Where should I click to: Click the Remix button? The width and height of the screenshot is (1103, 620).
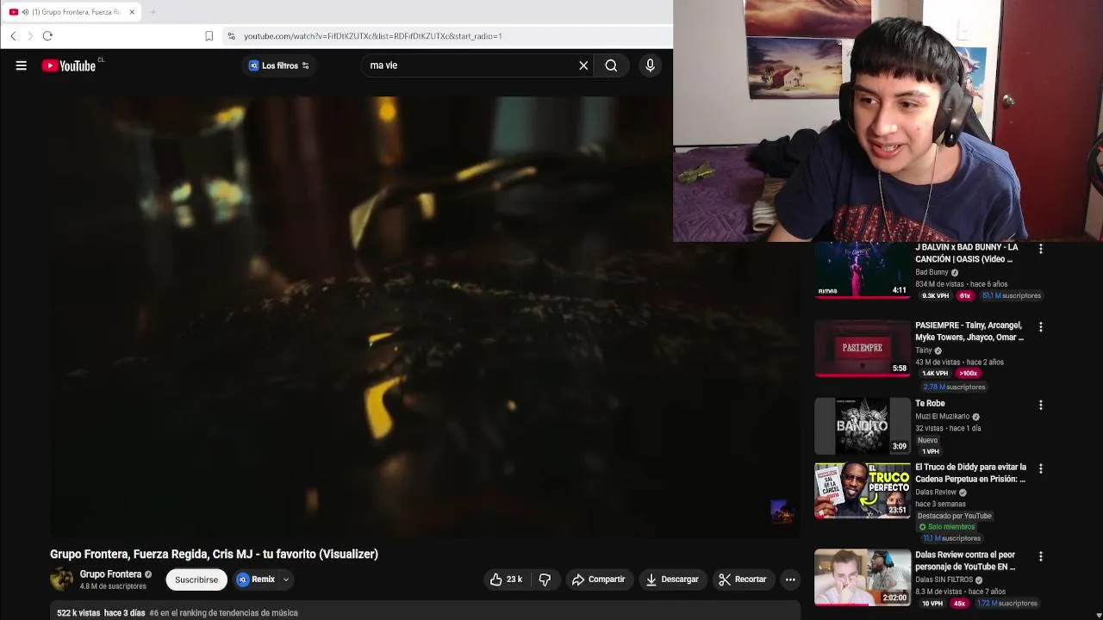click(256, 580)
